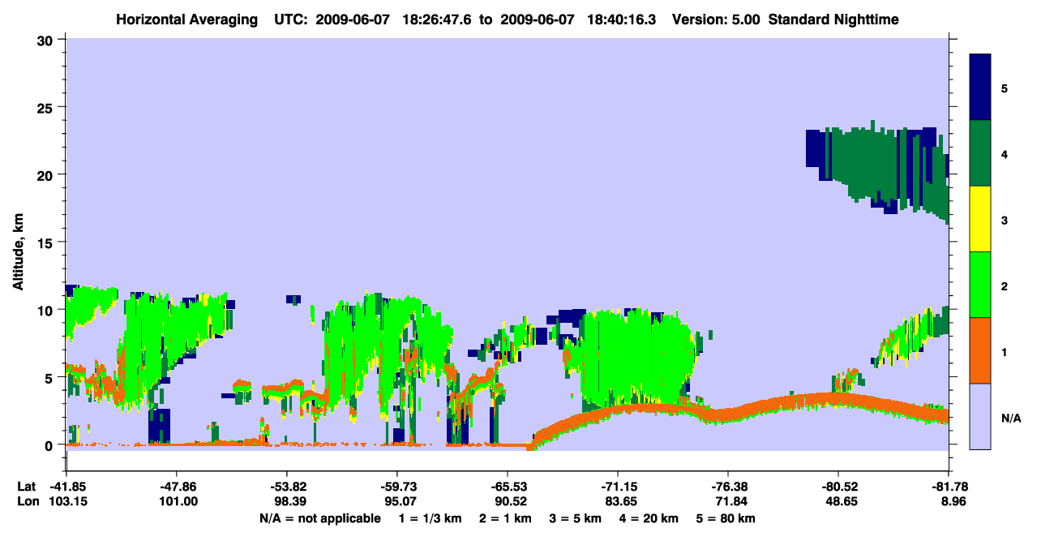Screen dimensions: 1054x541
Task: Click latitude value -81.78
Action: 949,487
